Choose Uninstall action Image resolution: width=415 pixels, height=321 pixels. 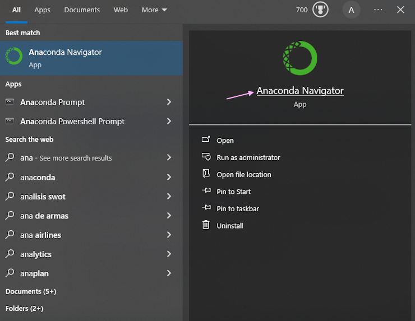[x=230, y=226]
